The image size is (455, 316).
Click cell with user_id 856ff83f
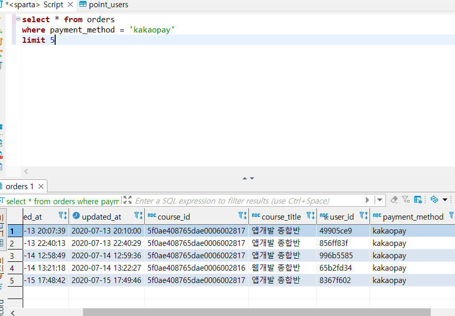[x=343, y=243]
